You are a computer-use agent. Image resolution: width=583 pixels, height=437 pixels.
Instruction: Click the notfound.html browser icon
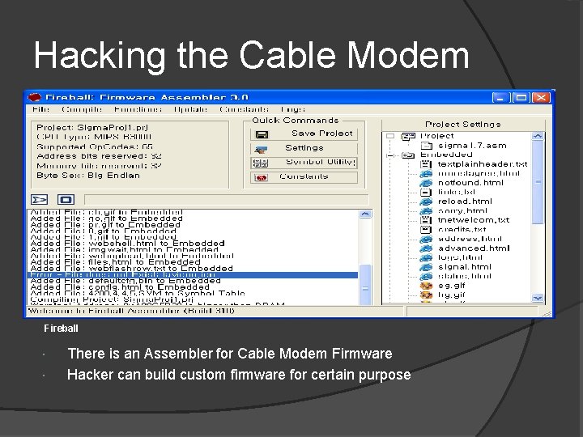pyautogui.click(x=426, y=183)
